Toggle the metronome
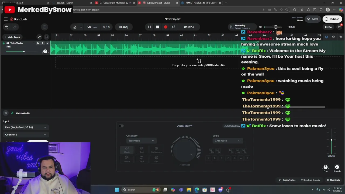345x194 pixels. point(75,27)
